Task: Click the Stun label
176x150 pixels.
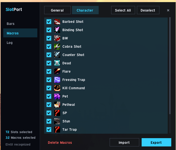Action: pyautogui.click(x=66, y=121)
